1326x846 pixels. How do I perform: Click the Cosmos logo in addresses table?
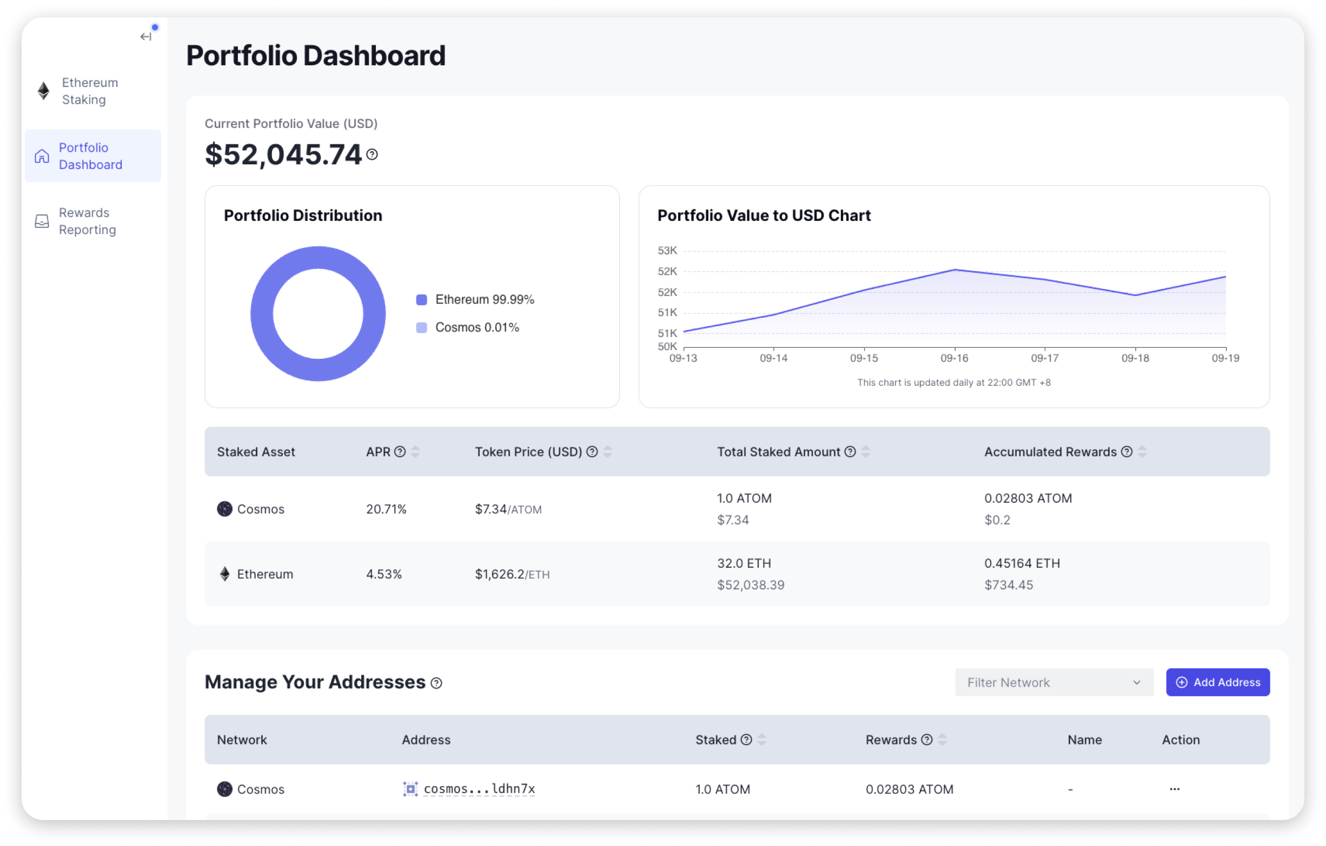tap(224, 789)
